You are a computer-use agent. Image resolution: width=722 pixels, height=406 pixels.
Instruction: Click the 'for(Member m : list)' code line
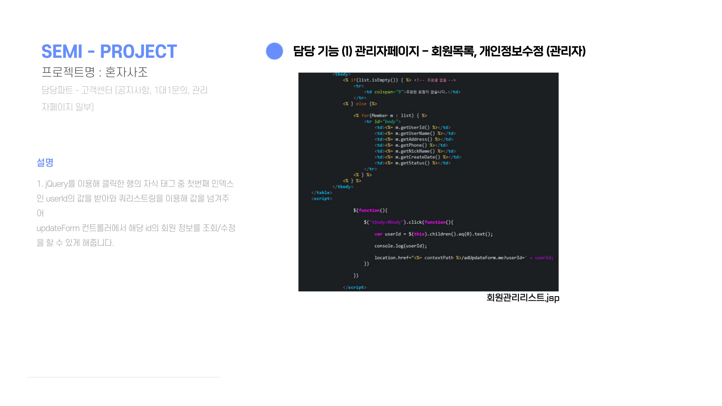point(390,116)
